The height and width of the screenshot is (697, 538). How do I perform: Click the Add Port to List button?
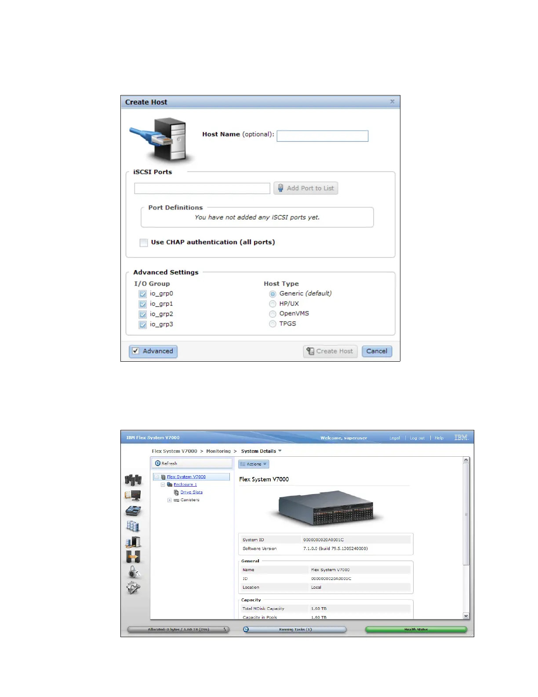[x=306, y=188]
